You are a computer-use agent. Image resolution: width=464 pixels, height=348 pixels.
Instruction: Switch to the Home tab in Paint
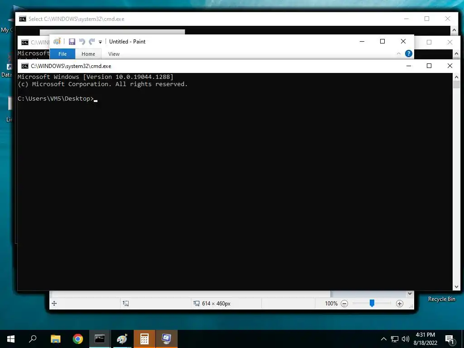click(x=88, y=54)
